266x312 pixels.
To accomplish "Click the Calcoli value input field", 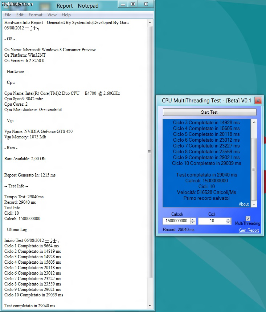I will click(176, 221).
